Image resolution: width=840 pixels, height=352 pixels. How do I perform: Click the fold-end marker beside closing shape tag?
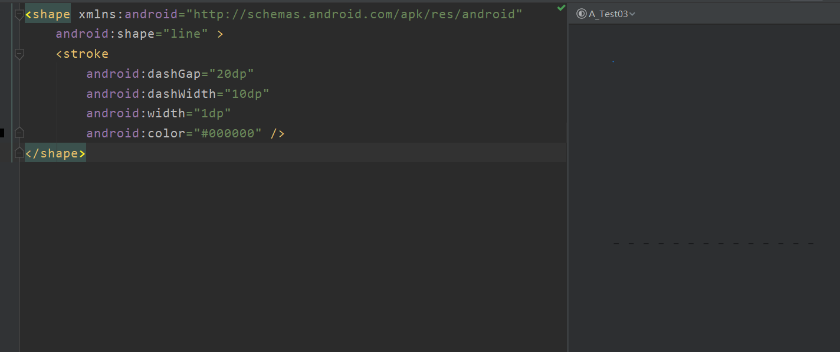tap(19, 152)
